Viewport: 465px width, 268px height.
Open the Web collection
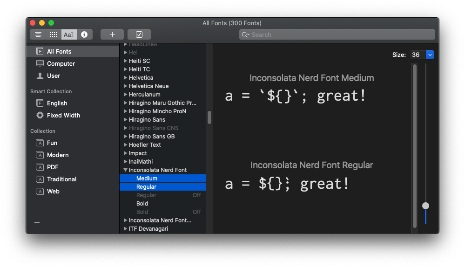(x=73, y=192)
